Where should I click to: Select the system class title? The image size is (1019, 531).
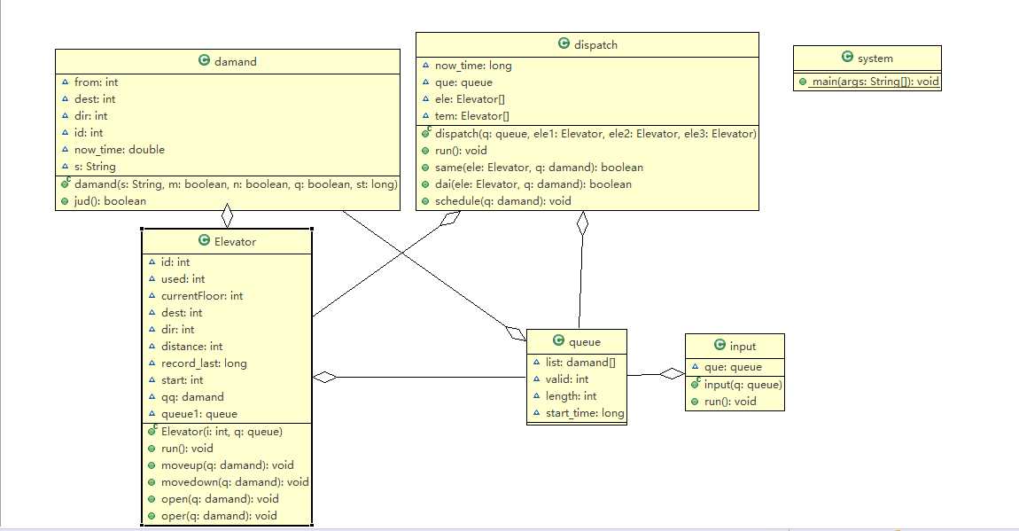pyautogui.click(x=875, y=59)
